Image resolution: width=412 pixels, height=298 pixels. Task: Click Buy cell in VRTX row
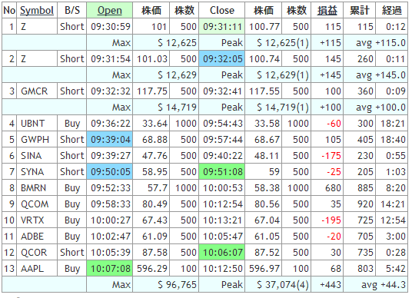(x=72, y=220)
